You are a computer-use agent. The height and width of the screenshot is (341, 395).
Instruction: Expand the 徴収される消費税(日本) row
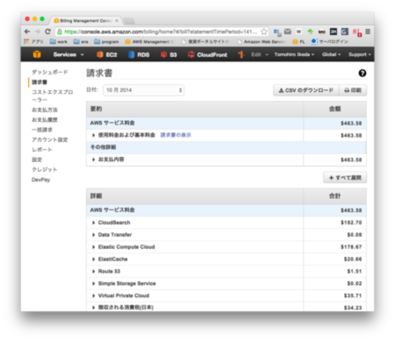93,307
